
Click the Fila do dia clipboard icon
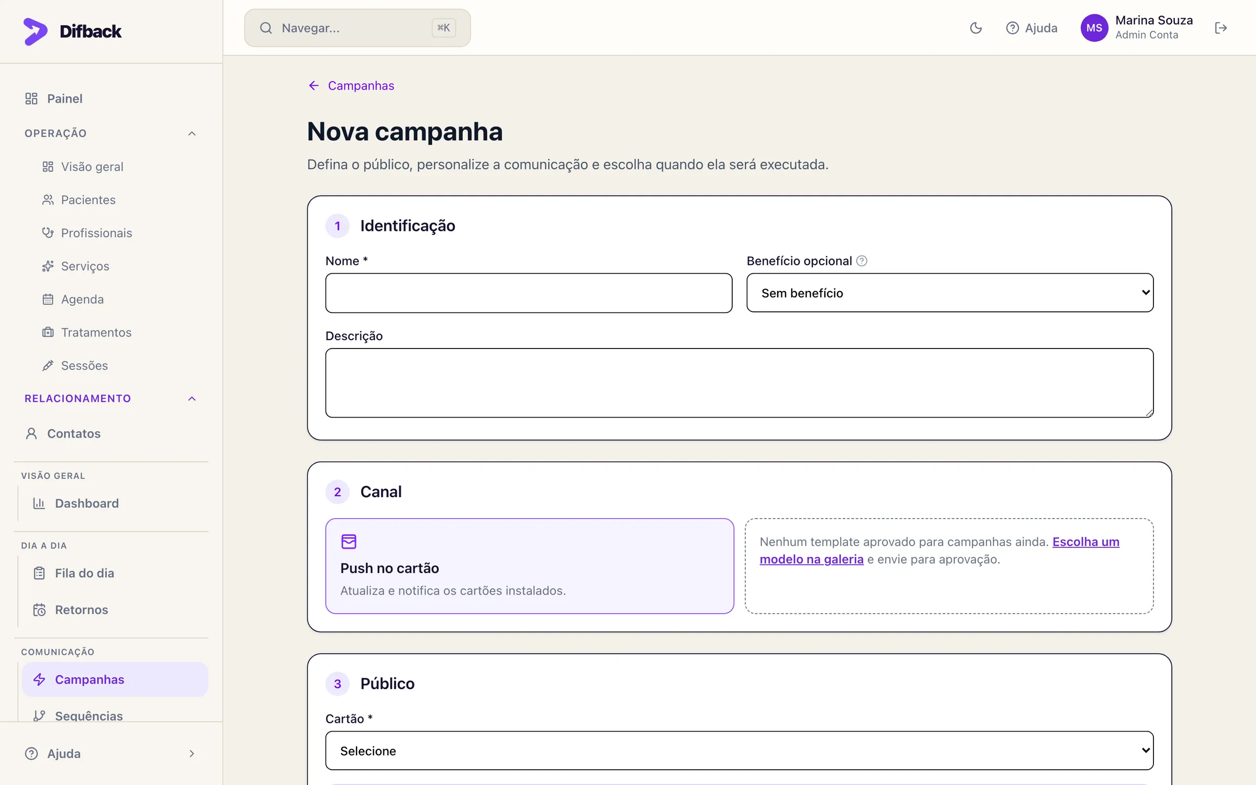[x=39, y=573]
